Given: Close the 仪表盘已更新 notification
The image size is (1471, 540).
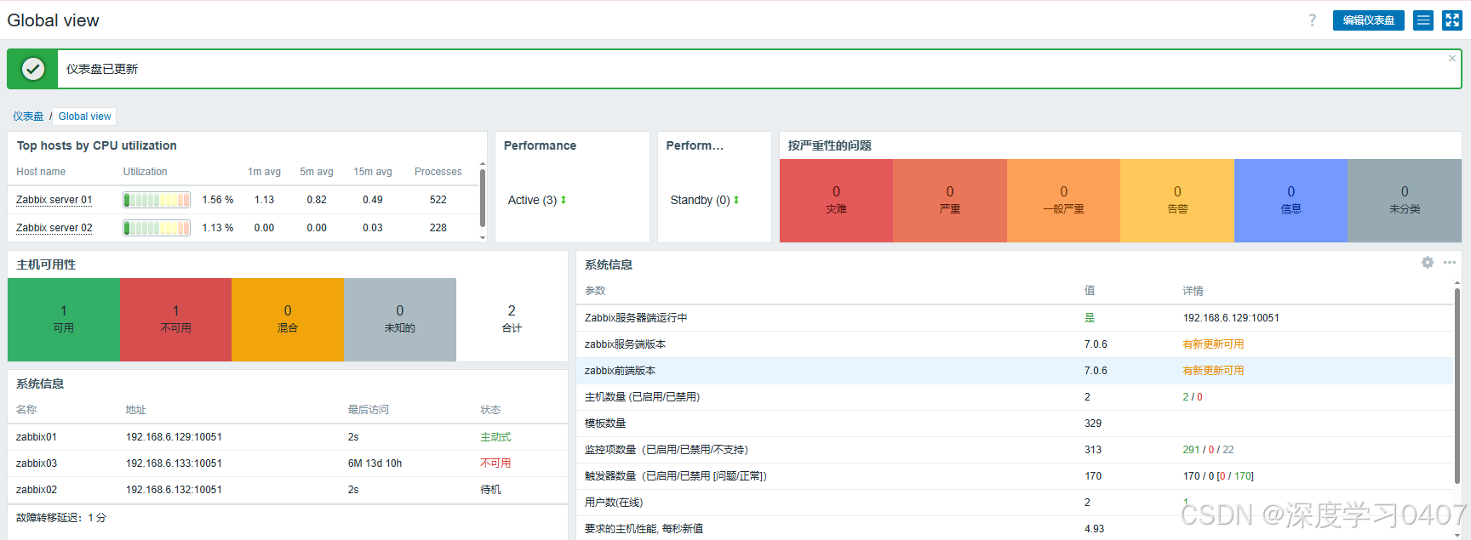Looking at the screenshot, I should [1452, 59].
